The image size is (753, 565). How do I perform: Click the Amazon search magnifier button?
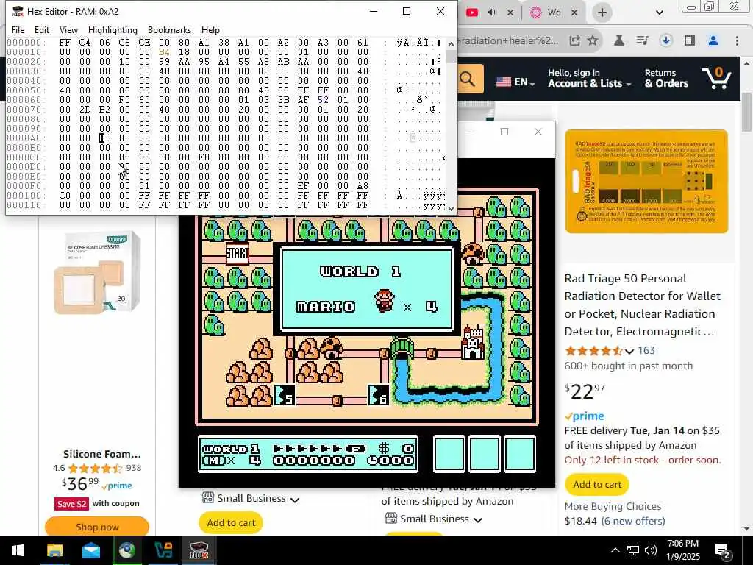(468, 79)
